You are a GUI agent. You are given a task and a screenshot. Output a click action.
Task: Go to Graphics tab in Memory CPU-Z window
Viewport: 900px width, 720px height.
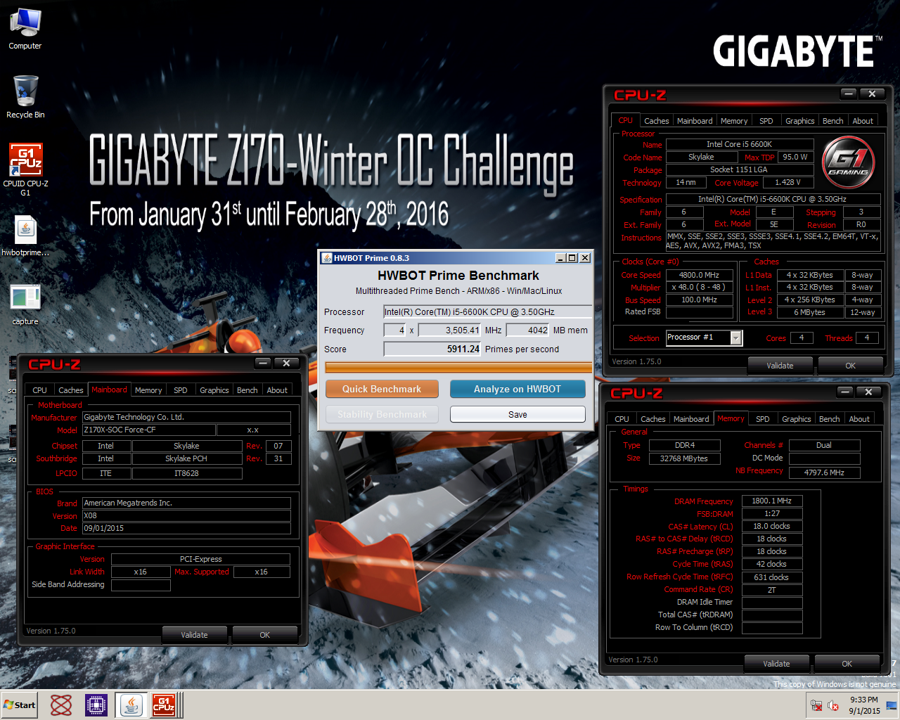[x=797, y=419]
